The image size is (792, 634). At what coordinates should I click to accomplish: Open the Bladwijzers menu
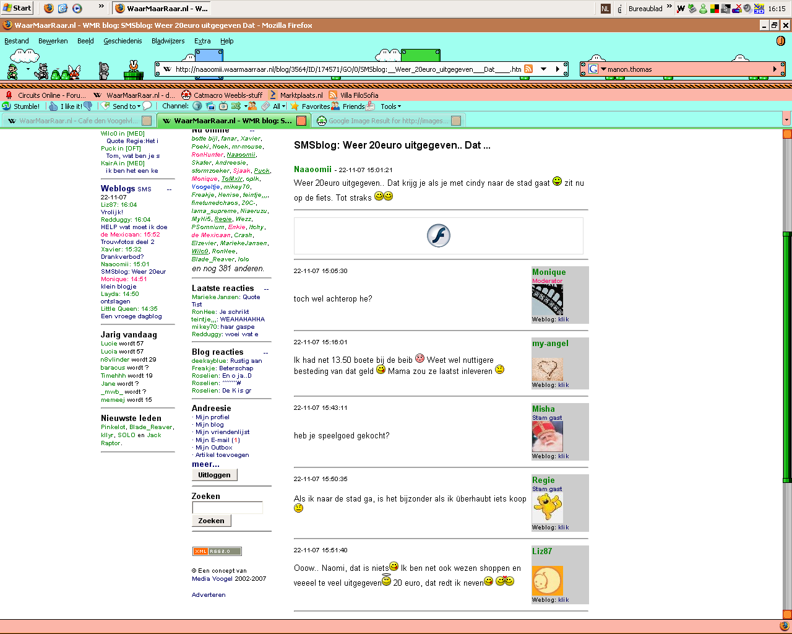168,41
